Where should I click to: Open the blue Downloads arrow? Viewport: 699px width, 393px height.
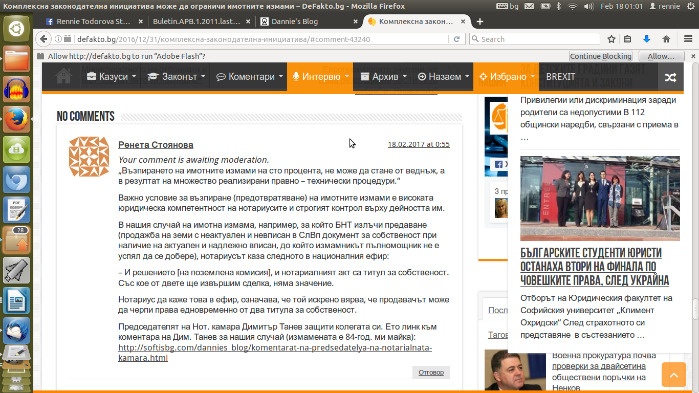[647, 39]
